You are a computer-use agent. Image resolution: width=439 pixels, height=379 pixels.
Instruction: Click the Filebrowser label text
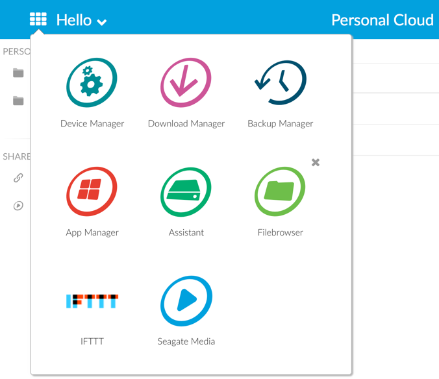[281, 232]
